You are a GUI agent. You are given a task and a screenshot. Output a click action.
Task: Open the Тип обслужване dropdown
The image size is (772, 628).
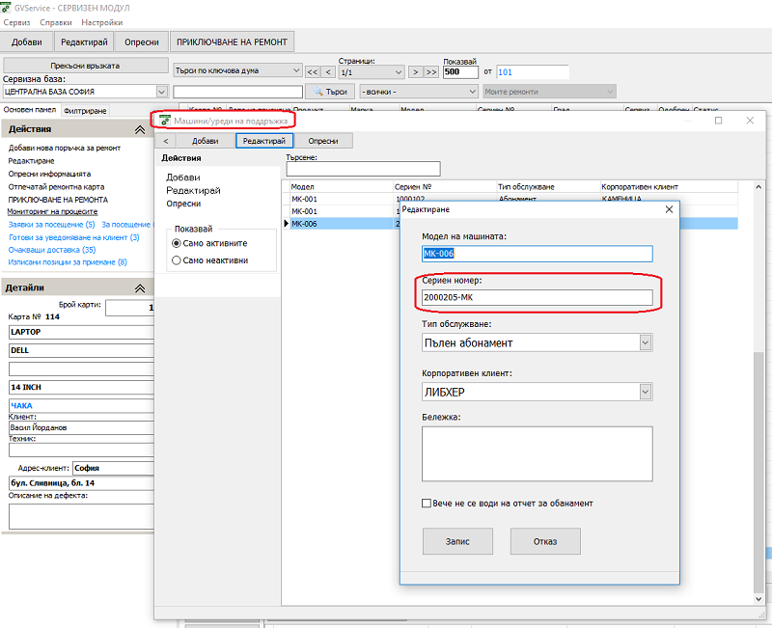click(x=645, y=342)
